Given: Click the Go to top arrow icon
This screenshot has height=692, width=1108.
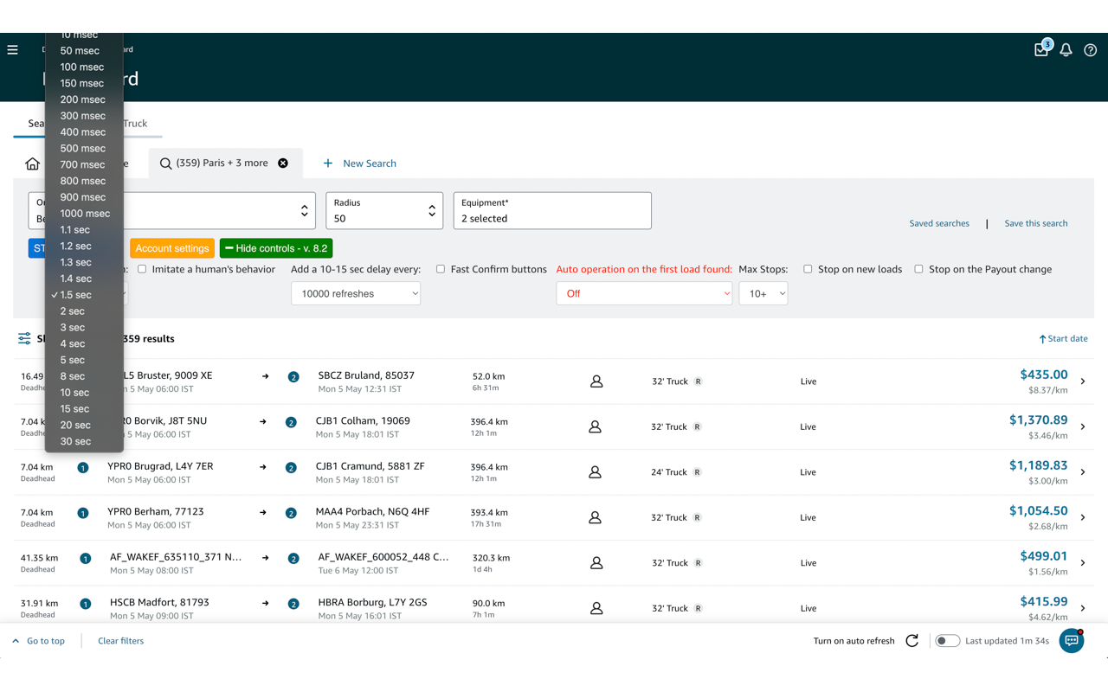Looking at the screenshot, I should coord(16,641).
